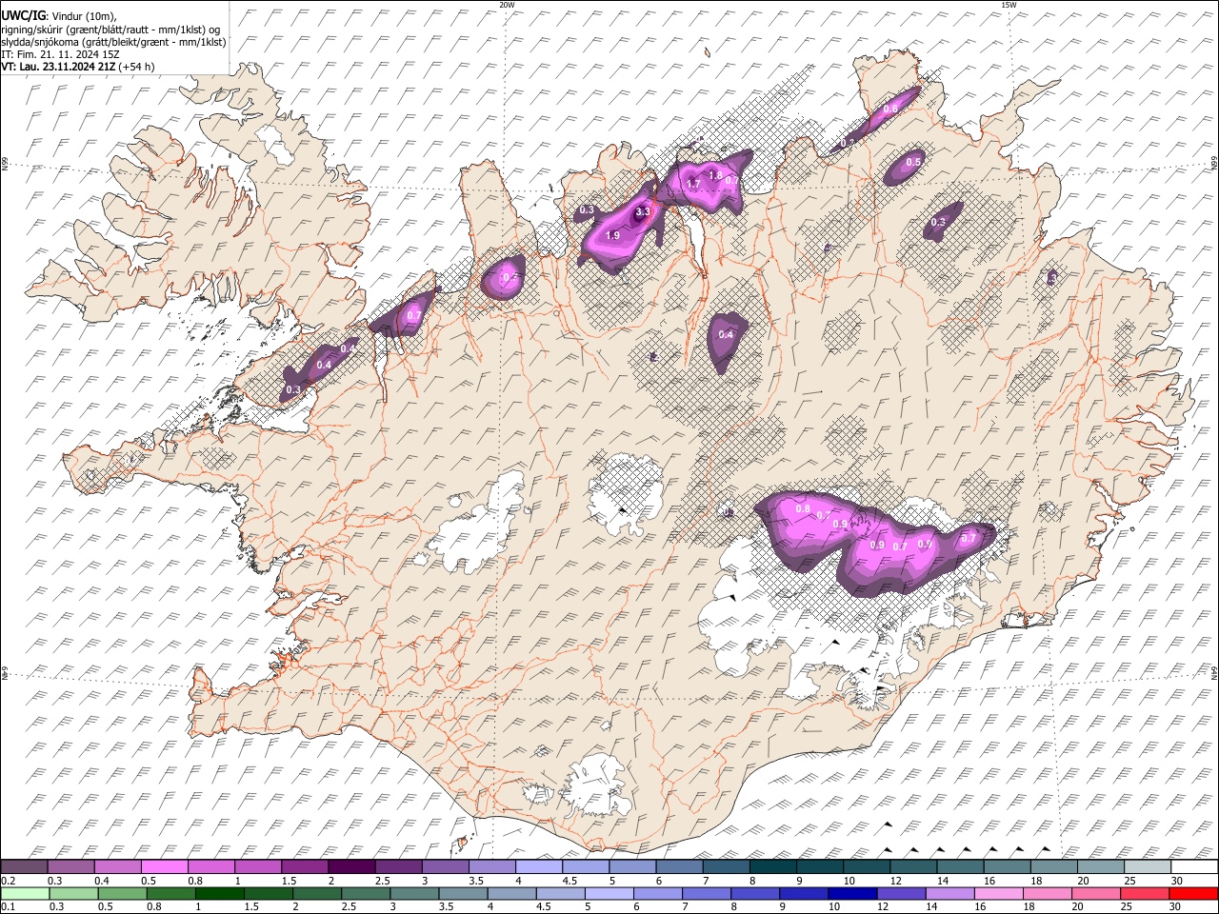This screenshot has width=1219, height=914.
Task: Click the darkest green 1 swatch, lower legend row
Action: [219, 893]
